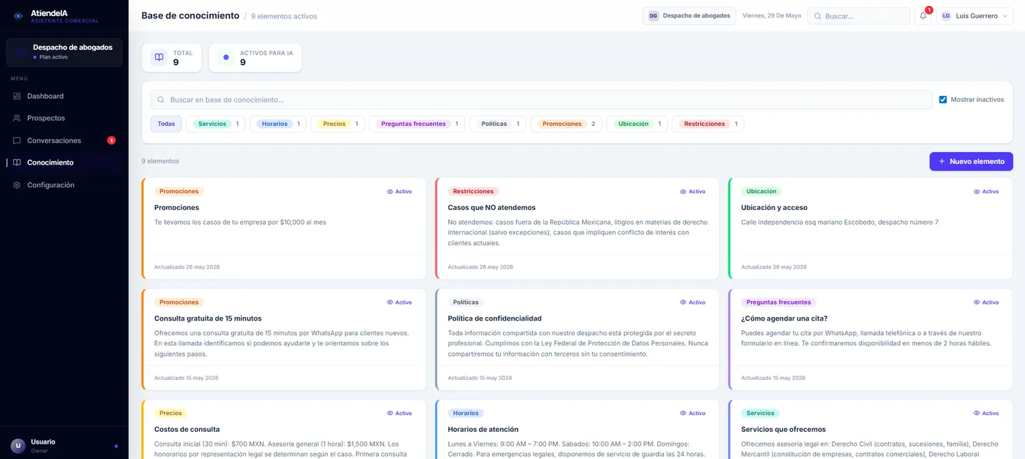Focus the header Buscar field
Image resolution: width=1025 pixels, height=459 pixels.
click(859, 16)
